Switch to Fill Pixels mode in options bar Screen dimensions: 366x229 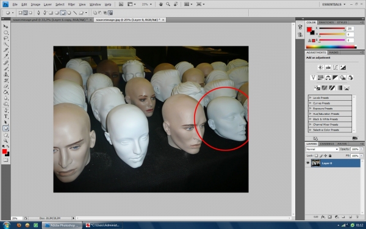pos(30,13)
